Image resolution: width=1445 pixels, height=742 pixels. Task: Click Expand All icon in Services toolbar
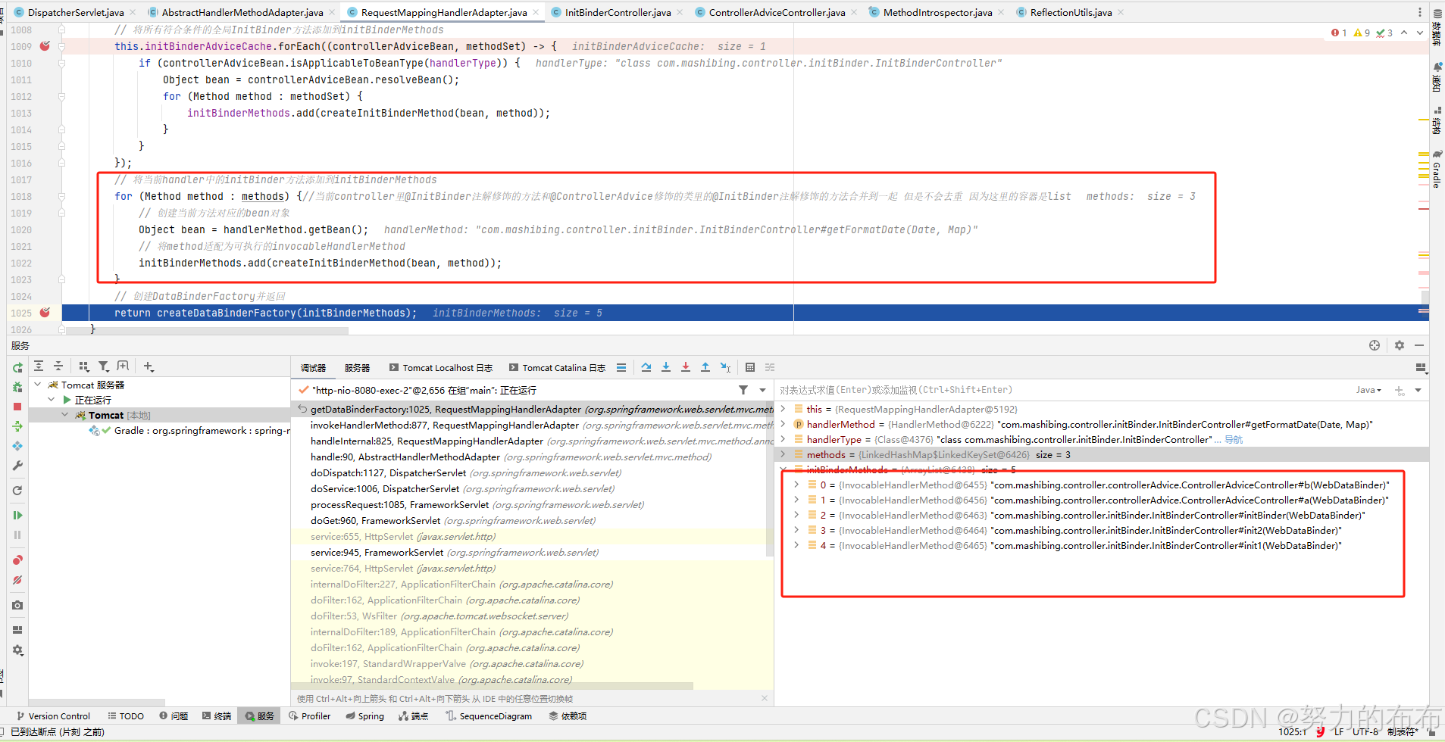tap(39, 366)
